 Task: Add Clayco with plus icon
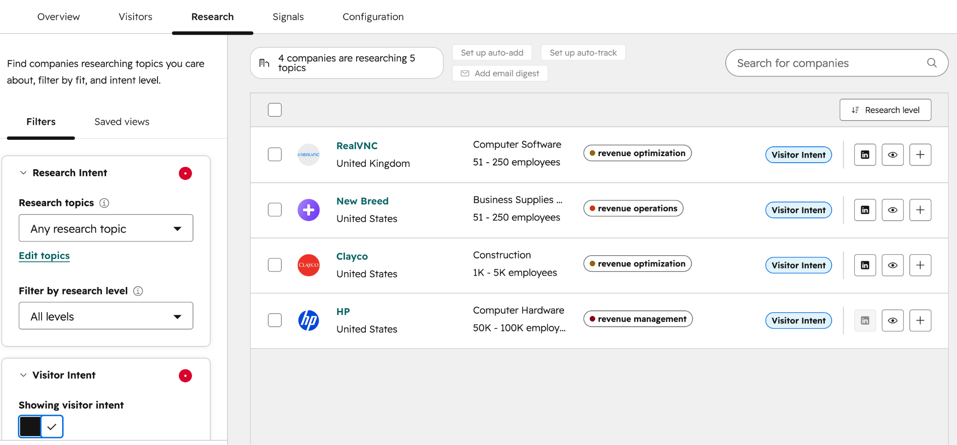coord(920,265)
